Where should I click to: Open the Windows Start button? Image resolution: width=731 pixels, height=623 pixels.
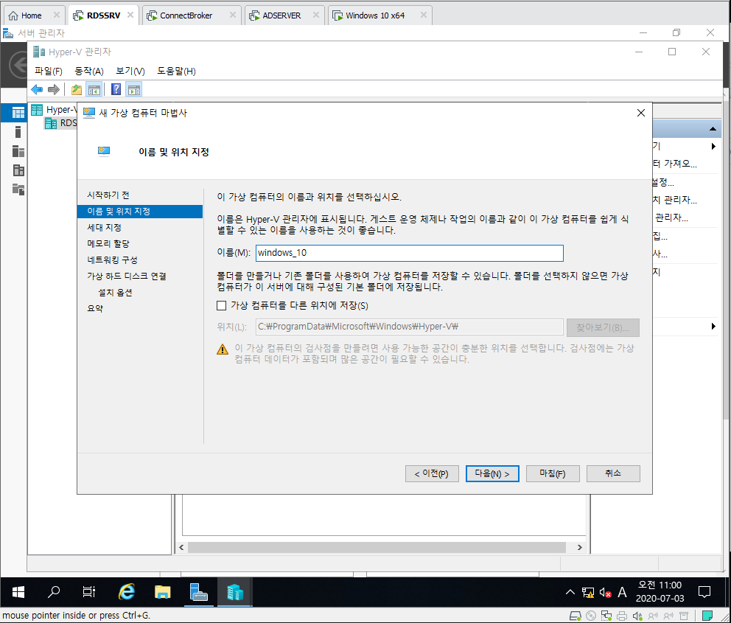coord(18,592)
